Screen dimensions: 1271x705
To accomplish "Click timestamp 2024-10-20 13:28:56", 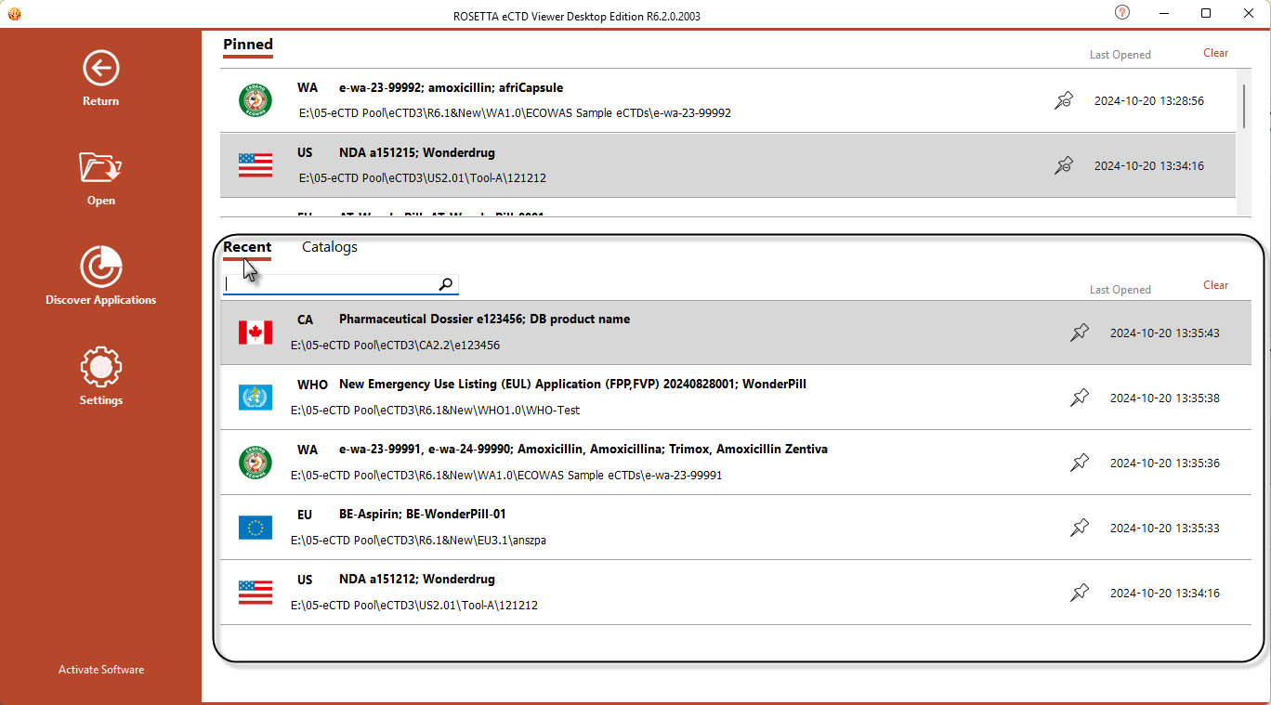I will click(1149, 100).
